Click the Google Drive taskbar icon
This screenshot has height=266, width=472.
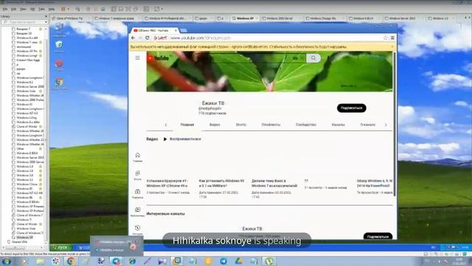[x=239, y=261]
